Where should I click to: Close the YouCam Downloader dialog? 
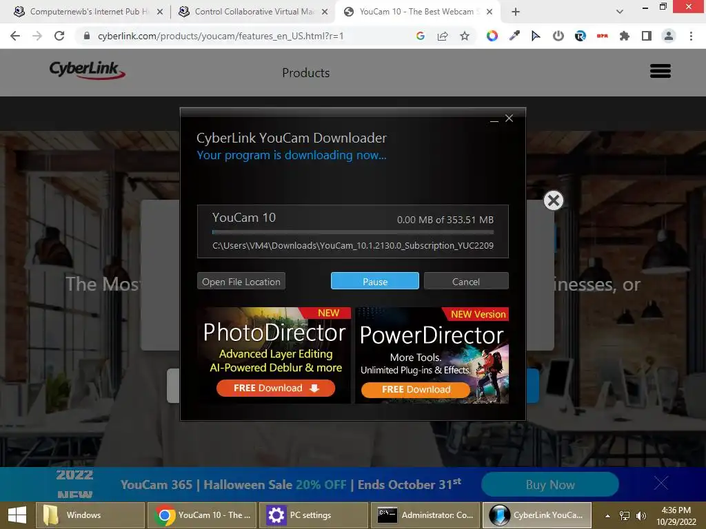click(510, 118)
